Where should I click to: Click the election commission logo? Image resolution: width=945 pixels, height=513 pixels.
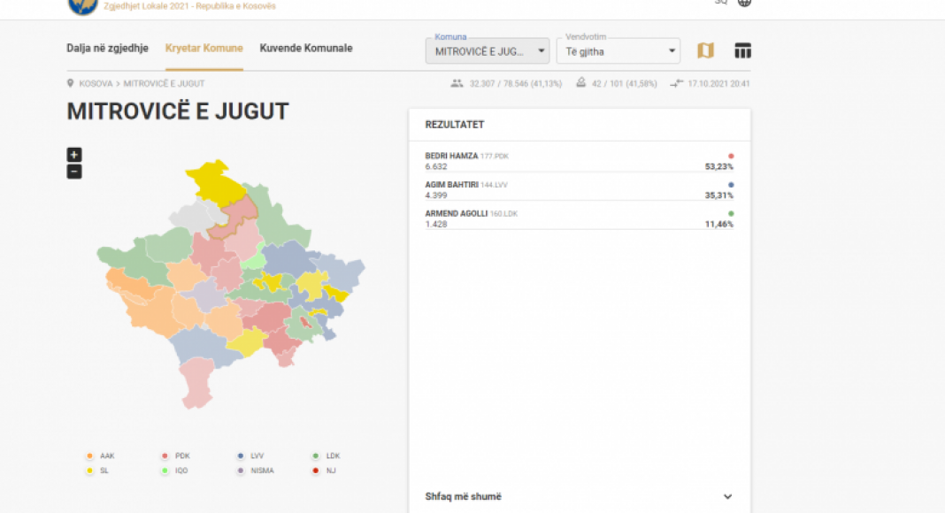(x=83, y=5)
